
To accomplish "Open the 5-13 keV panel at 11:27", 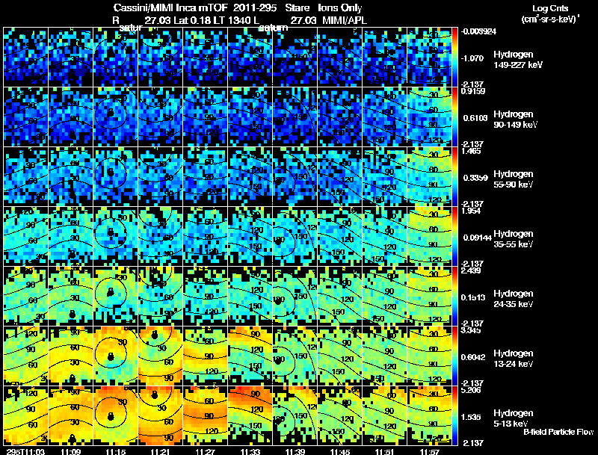I will point(205,416).
